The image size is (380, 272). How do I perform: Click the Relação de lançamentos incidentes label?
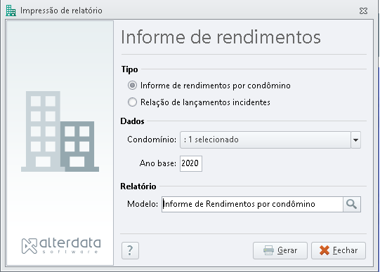(x=205, y=102)
